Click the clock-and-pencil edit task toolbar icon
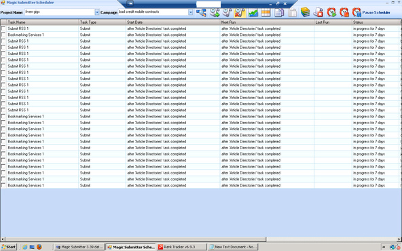 [x=227, y=12]
